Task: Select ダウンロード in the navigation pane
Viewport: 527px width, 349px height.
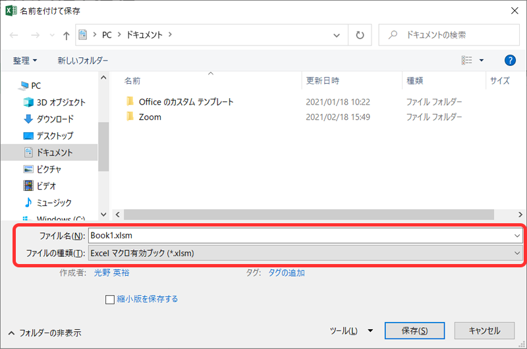Action: pyautogui.click(x=55, y=119)
